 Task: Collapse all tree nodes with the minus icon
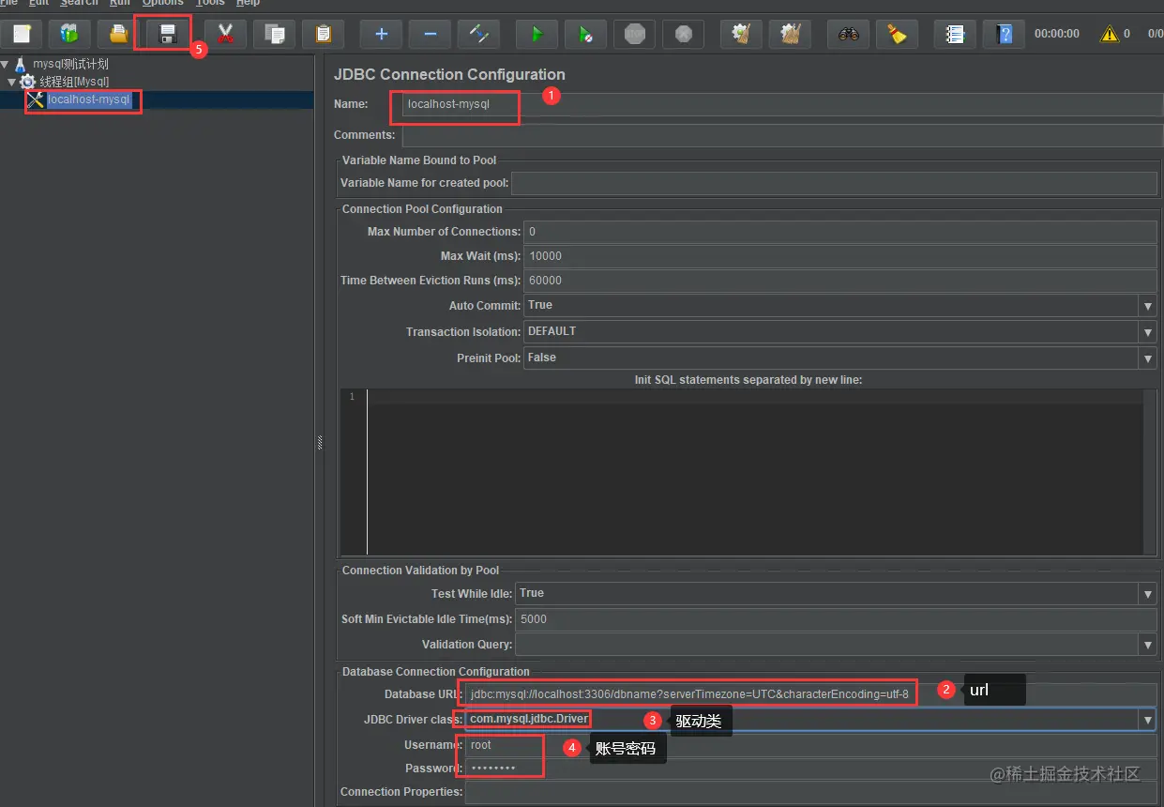[430, 35]
